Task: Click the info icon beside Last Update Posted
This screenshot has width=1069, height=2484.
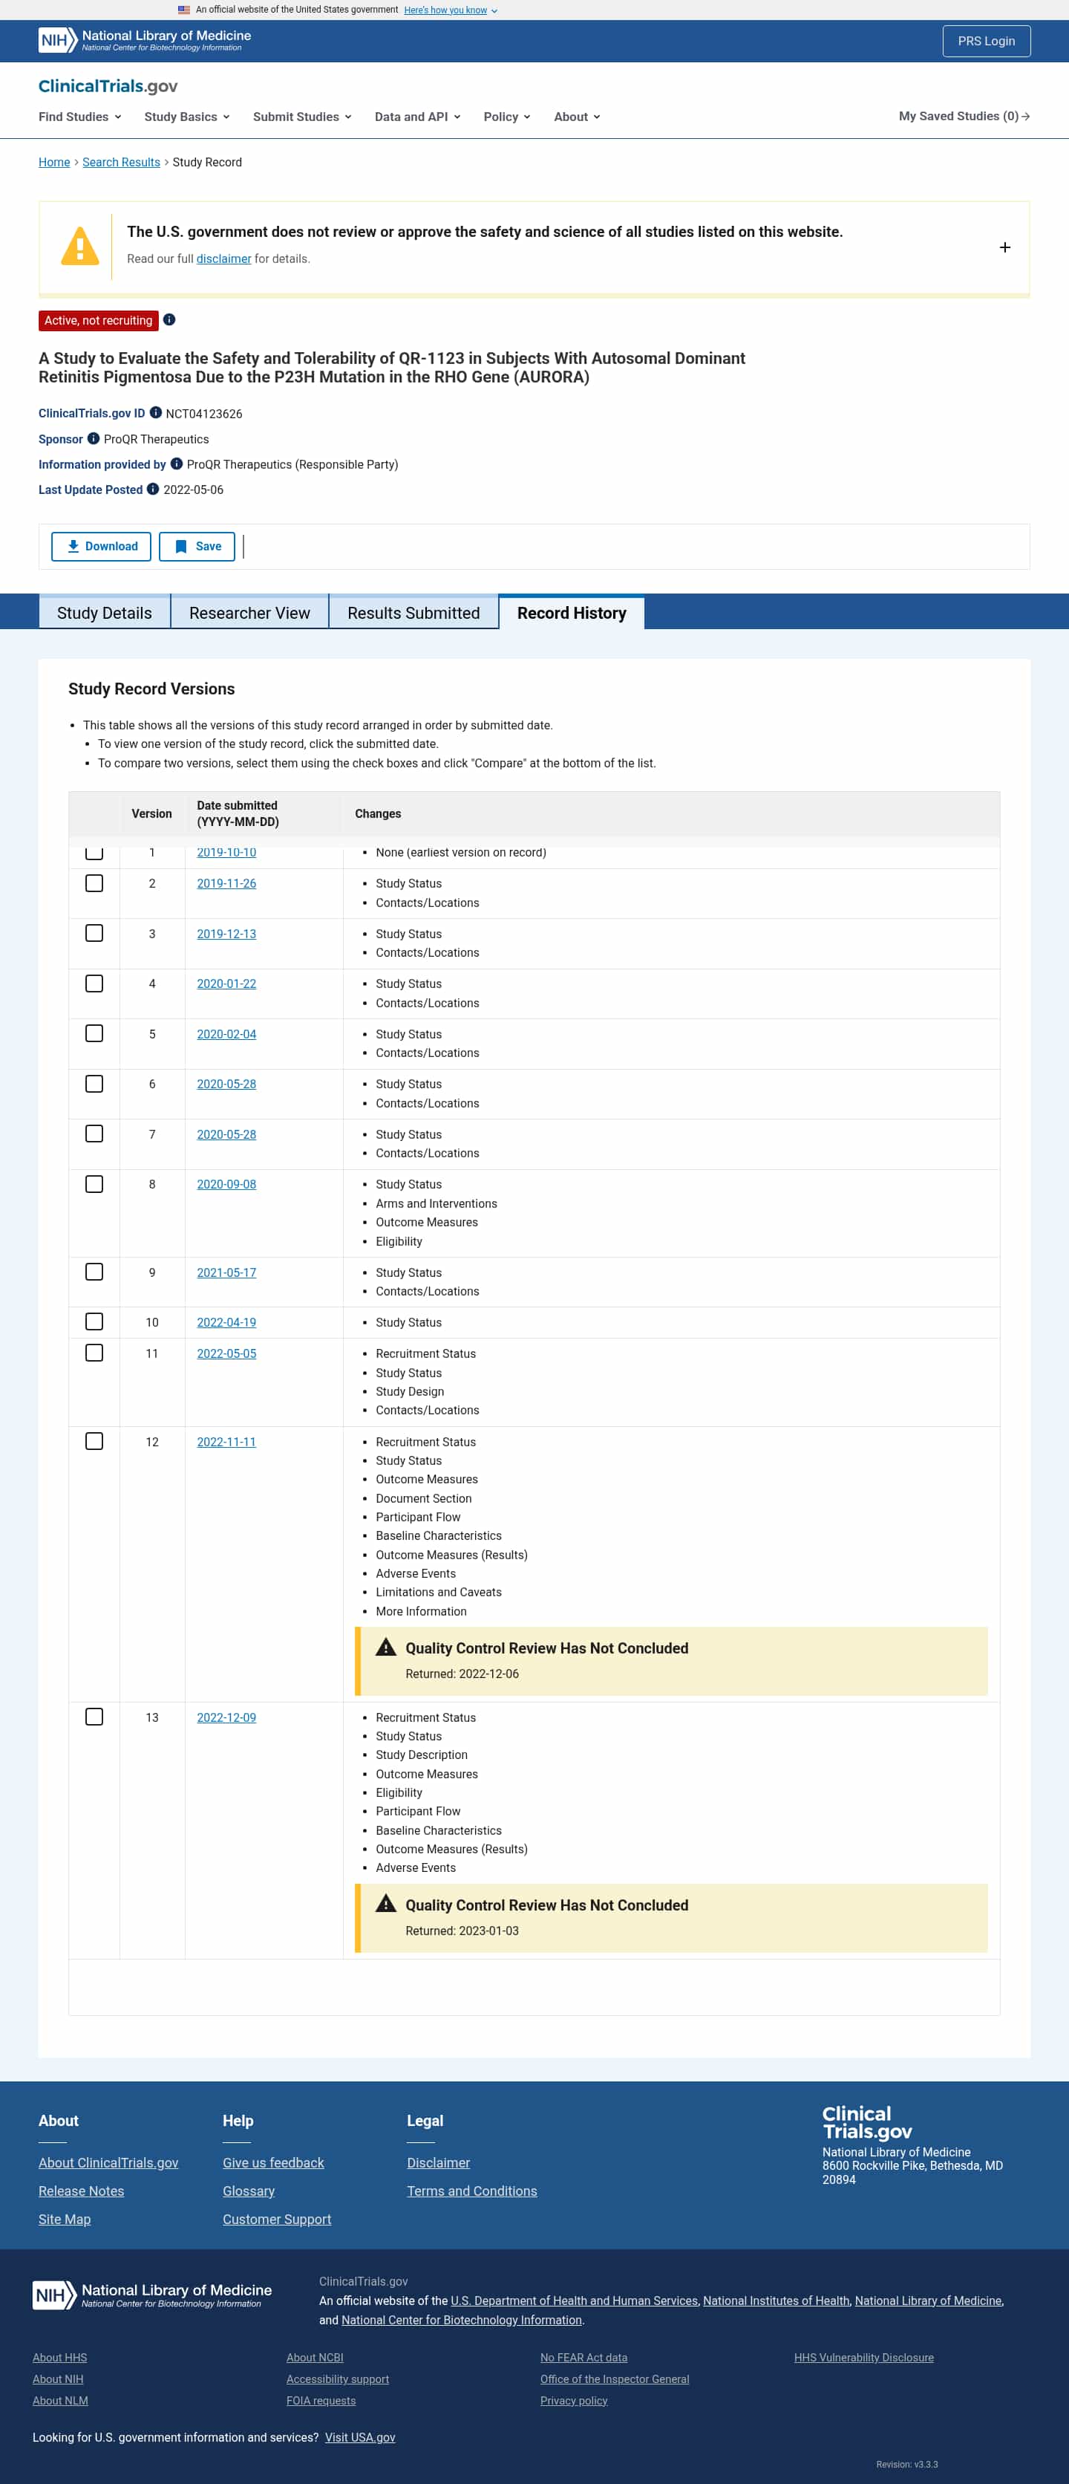Action: click(x=152, y=489)
